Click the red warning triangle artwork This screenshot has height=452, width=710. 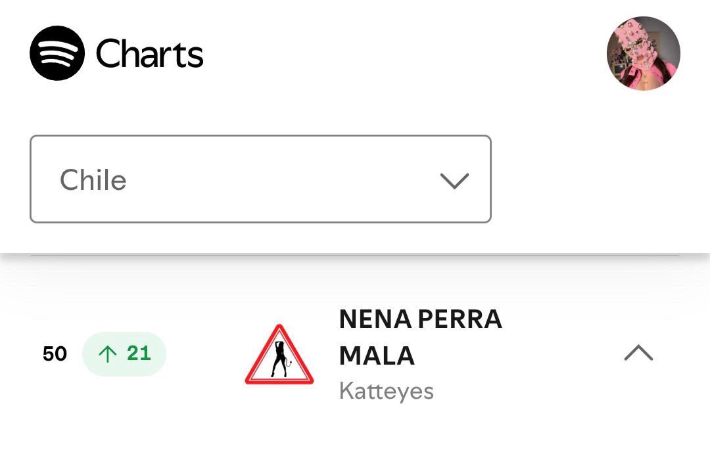tap(279, 354)
